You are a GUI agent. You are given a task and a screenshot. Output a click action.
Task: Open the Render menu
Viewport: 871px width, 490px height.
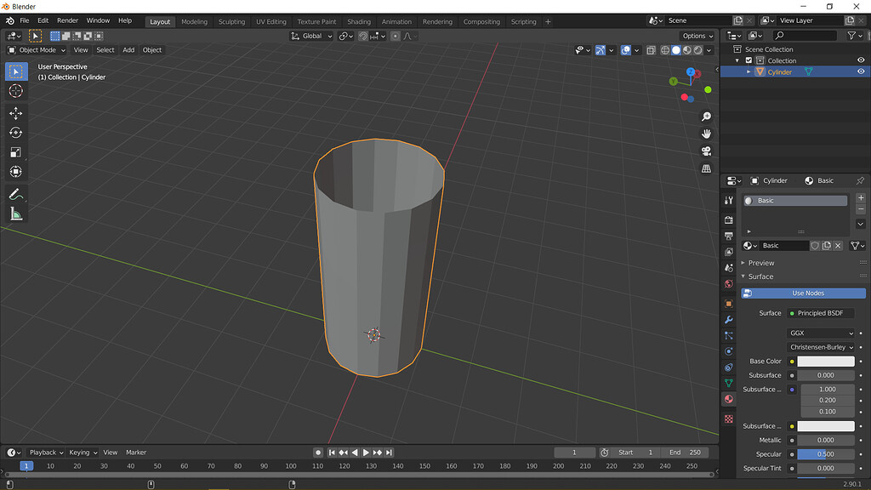[x=67, y=20]
